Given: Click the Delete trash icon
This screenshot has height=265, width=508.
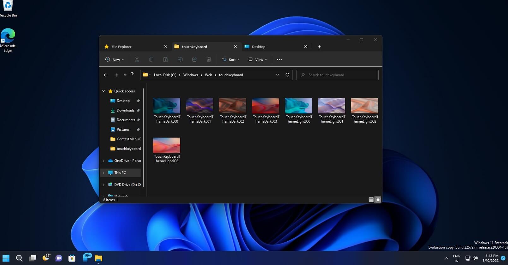Looking at the screenshot, I should 209,60.
